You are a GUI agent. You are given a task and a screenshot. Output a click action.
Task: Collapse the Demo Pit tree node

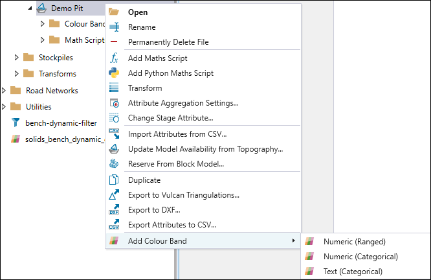point(30,8)
